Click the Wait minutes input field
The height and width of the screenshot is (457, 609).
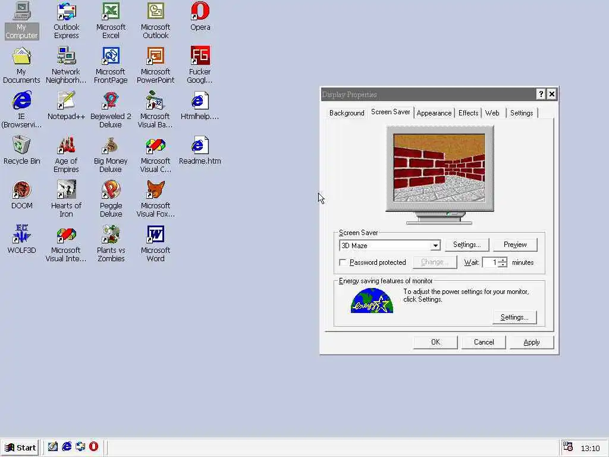(490, 262)
